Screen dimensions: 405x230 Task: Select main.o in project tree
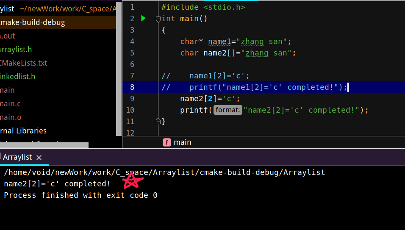pyautogui.click(x=11, y=117)
